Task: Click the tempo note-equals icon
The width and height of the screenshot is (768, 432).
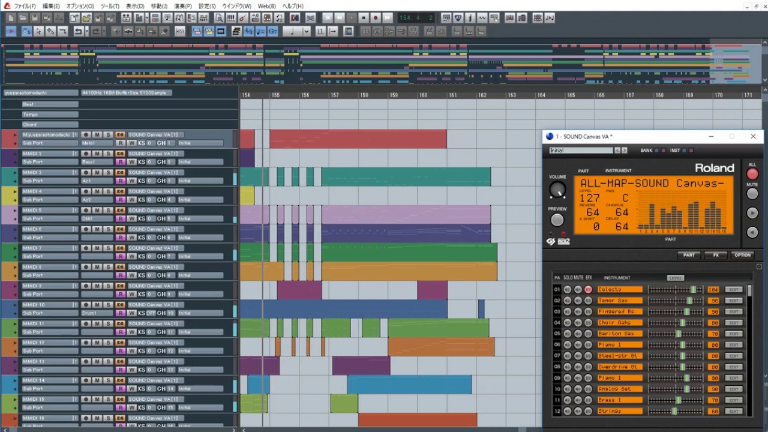Action: pos(260,31)
